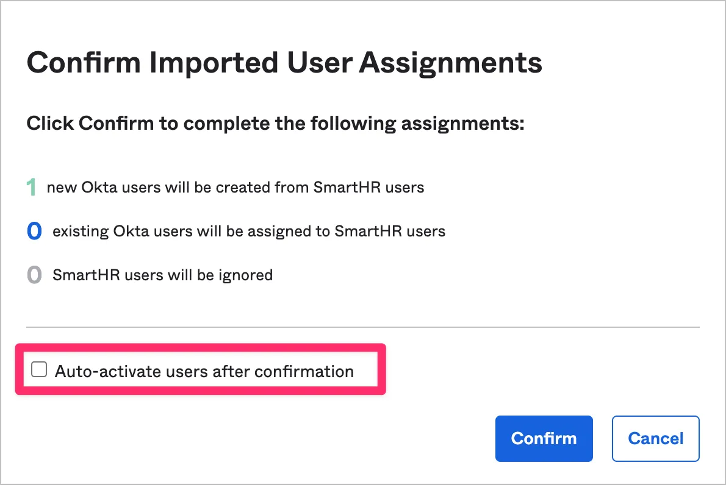Select "new Okta users will be created" line
Viewport: 726px width, 485px height.
tap(235, 187)
